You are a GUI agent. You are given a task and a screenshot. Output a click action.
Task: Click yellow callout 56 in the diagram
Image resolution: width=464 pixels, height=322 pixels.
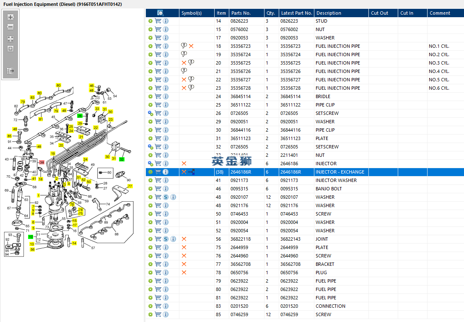click(33, 249)
